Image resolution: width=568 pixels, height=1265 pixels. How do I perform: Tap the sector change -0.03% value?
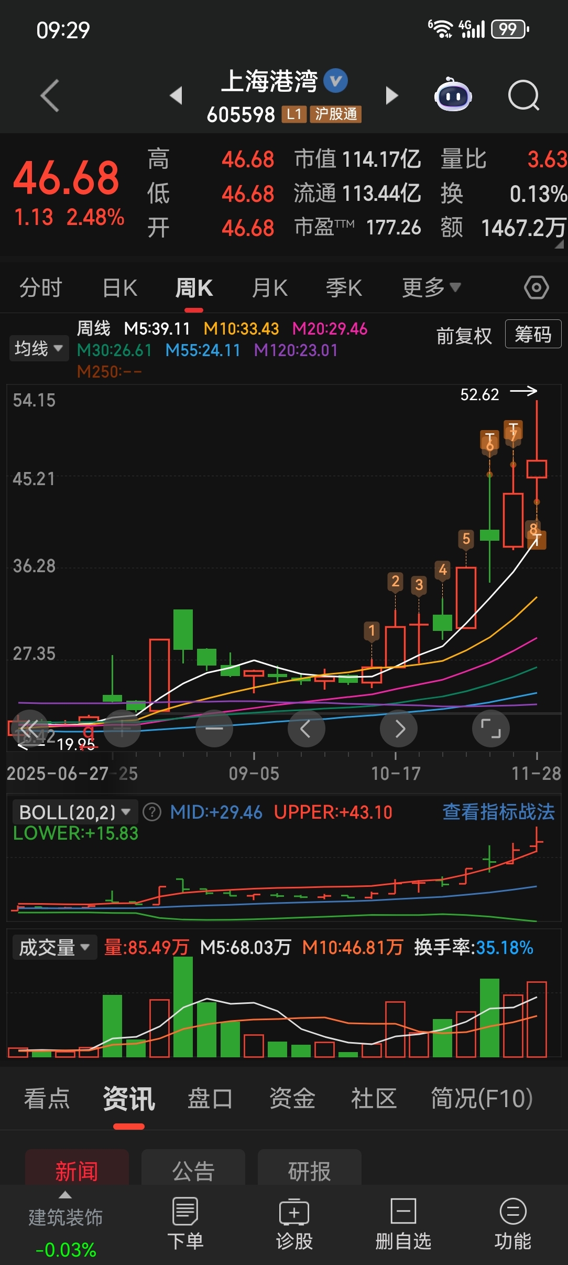(65, 1250)
